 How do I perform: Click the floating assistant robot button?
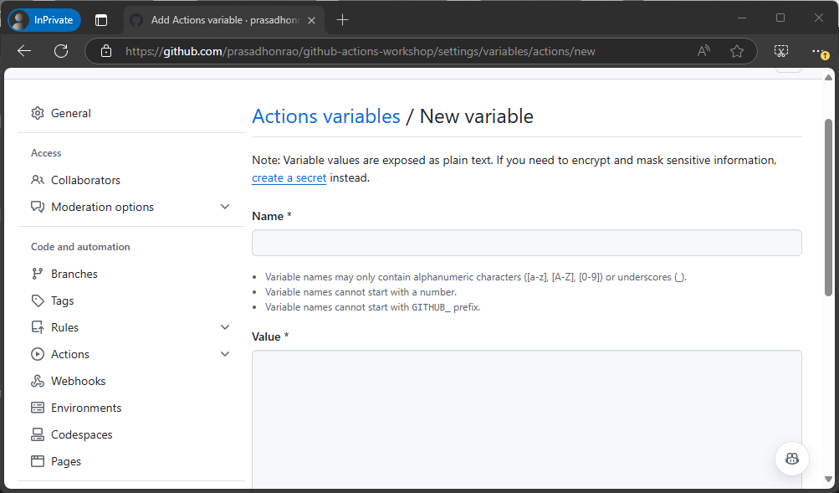(791, 458)
